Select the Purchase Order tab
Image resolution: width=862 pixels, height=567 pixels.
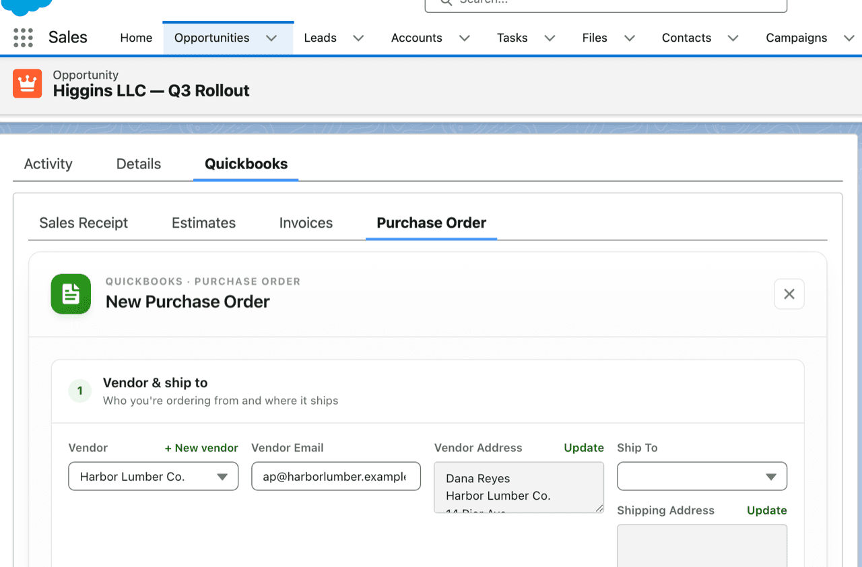pyautogui.click(x=431, y=223)
